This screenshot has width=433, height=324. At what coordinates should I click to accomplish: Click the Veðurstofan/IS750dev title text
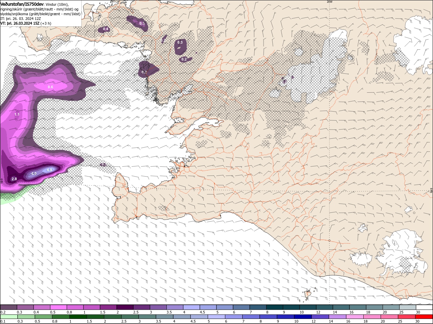(x=22, y=4)
